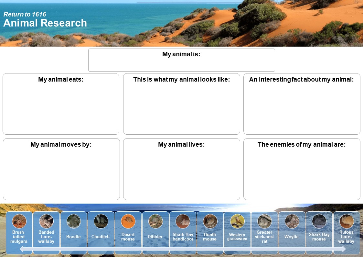Image resolution: width=363 pixels, height=257 pixels.
Task: Click the Brush-tailed mulgara animal icon
Action: click(x=19, y=221)
